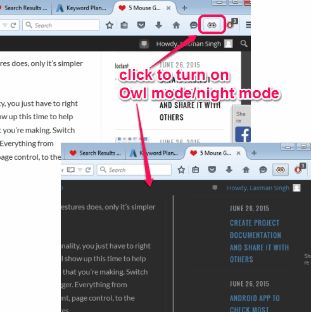Open bookmarks list icon in top window
Viewport: 311px width, 312px height.
coord(124,25)
